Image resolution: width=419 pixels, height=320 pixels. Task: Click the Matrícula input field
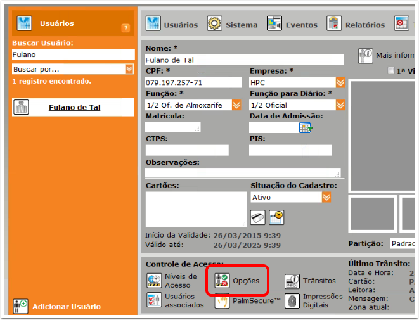coord(172,127)
